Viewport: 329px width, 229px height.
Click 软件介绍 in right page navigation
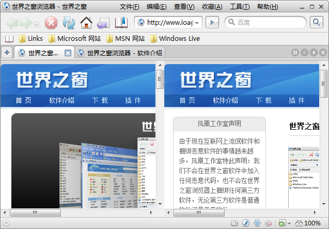point(225,100)
